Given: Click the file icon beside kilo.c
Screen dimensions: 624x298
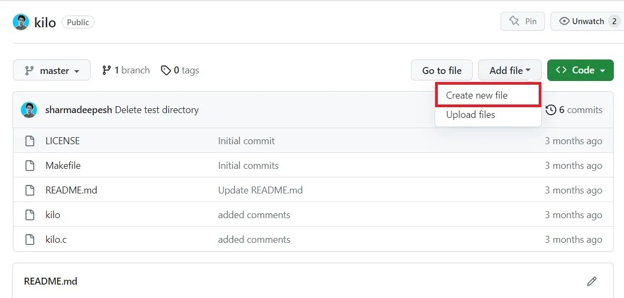Looking at the screenshot, I should 30,240.
